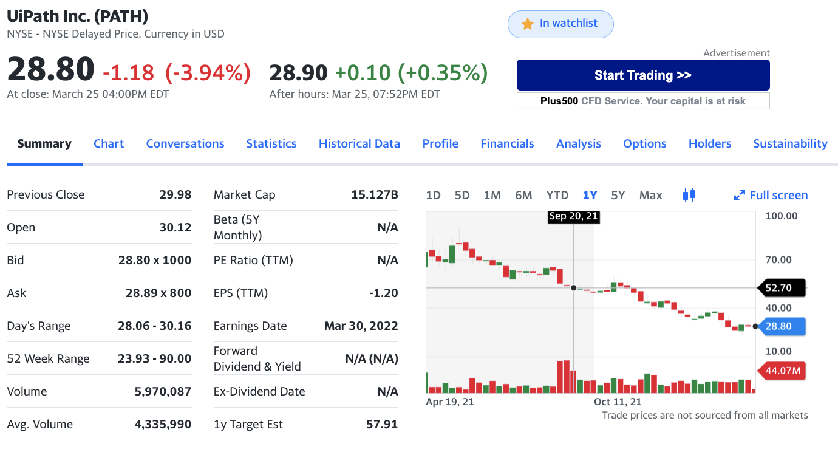Open the Options tab
Screen dimensions: 838x452
tap(645, 144)
